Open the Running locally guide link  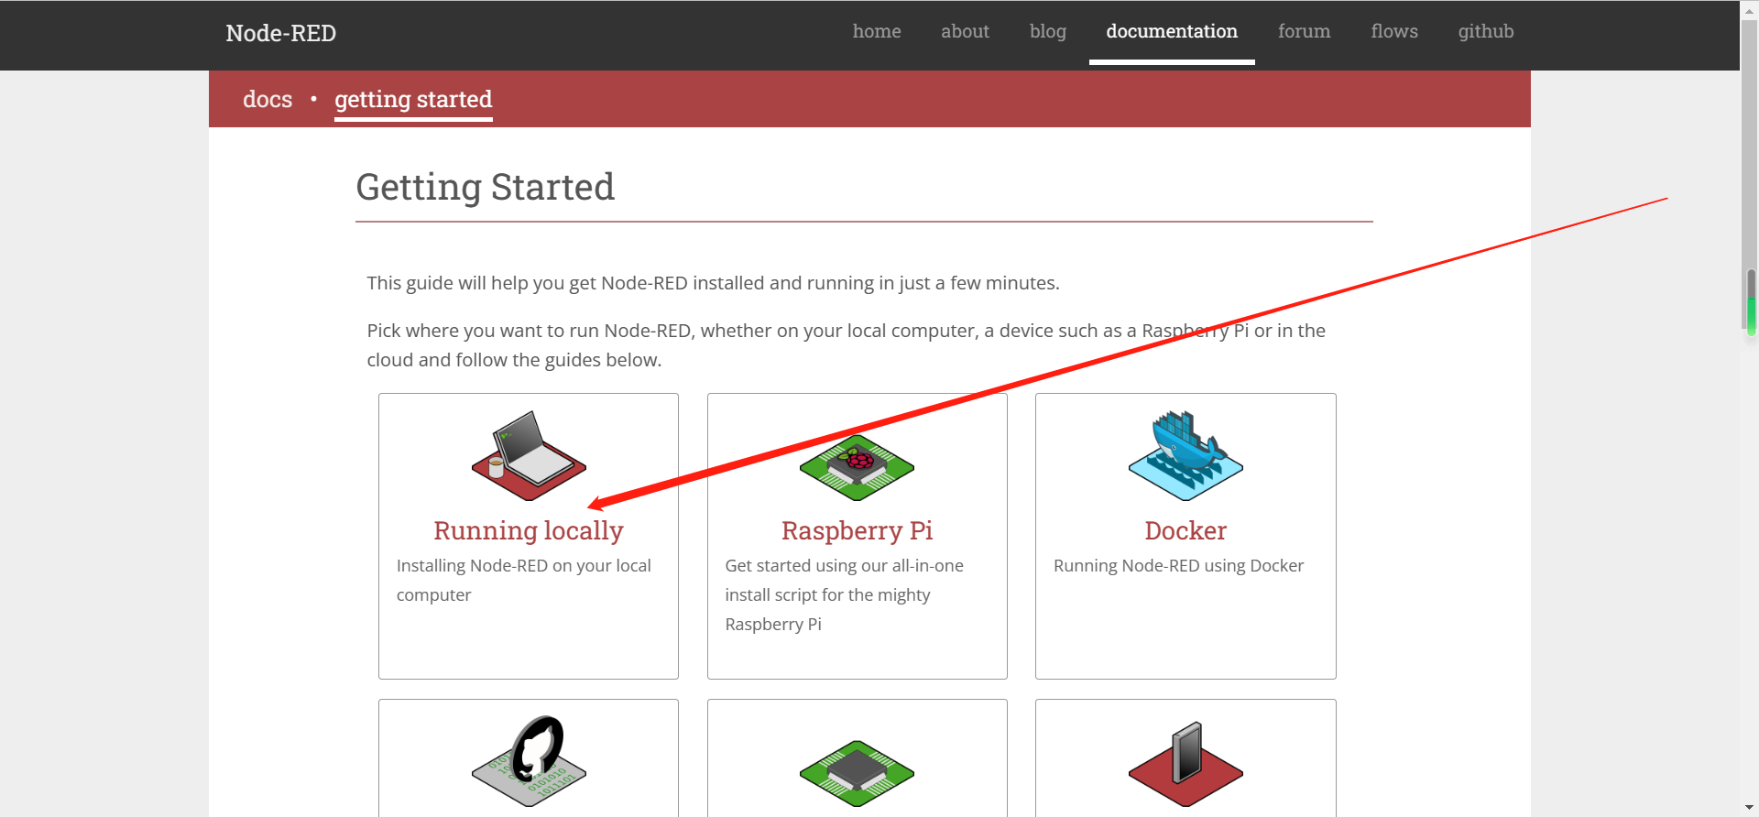tap(529, 530)
